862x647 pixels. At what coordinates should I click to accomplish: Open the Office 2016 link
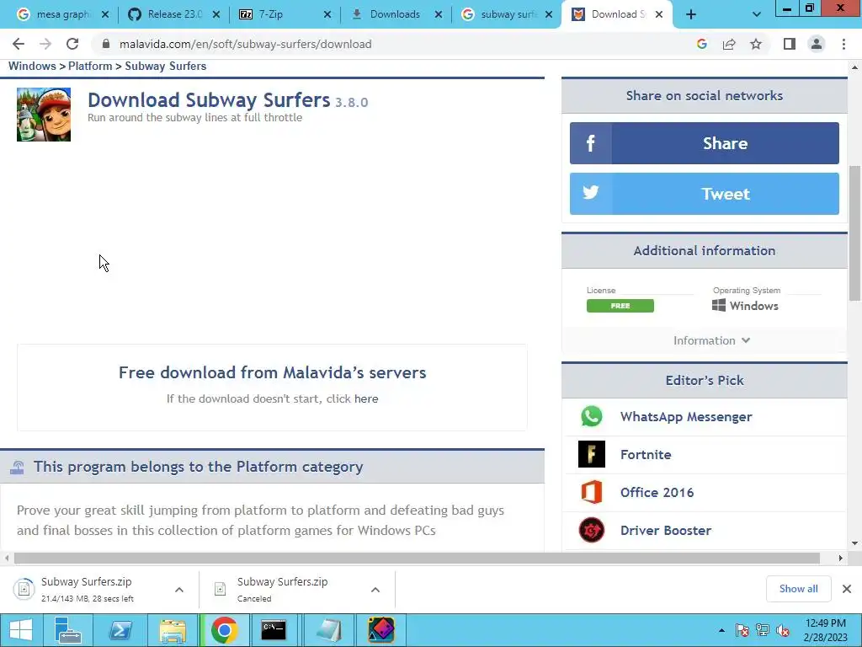pos(657,492)
